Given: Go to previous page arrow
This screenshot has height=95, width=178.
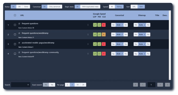Looking at the screenshot, I should coord(143,85).
